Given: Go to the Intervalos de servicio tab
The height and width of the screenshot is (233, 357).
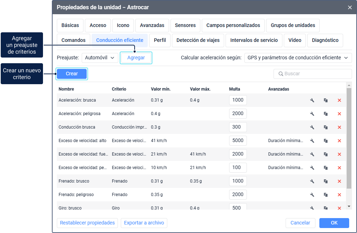Looking at the screenshot, I should 254,40.
